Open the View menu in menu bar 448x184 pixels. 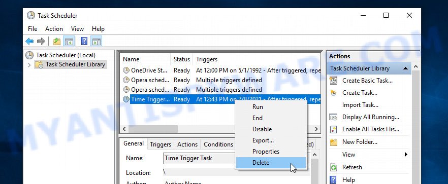(x=77, y=29)
